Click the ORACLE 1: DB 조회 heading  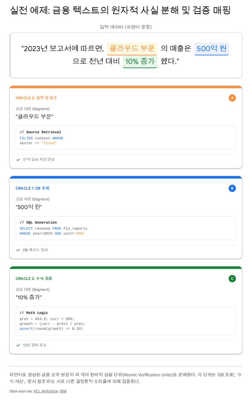pos(33,188)
